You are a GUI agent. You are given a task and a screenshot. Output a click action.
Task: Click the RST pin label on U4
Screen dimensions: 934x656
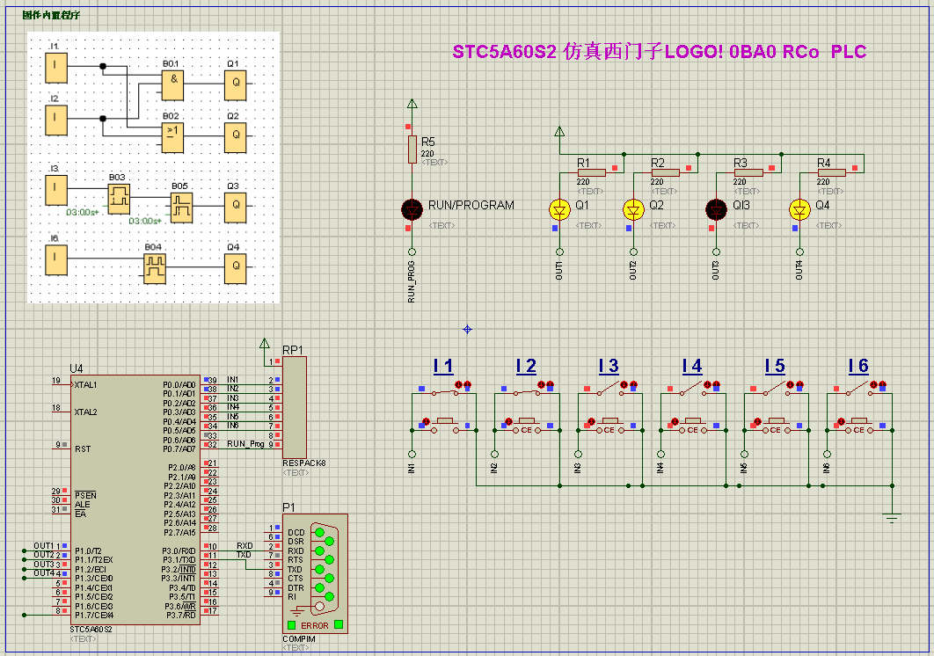tap(83, 448)
